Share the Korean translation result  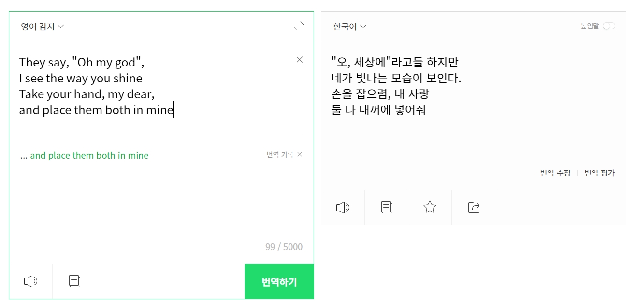click(x=473, y=207)
